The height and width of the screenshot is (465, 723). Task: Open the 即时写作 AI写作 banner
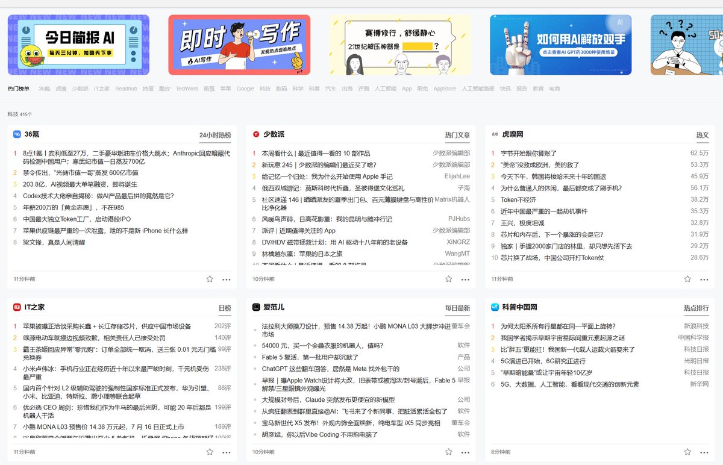239,45
